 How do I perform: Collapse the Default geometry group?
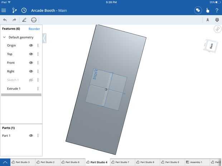point(4,37)
